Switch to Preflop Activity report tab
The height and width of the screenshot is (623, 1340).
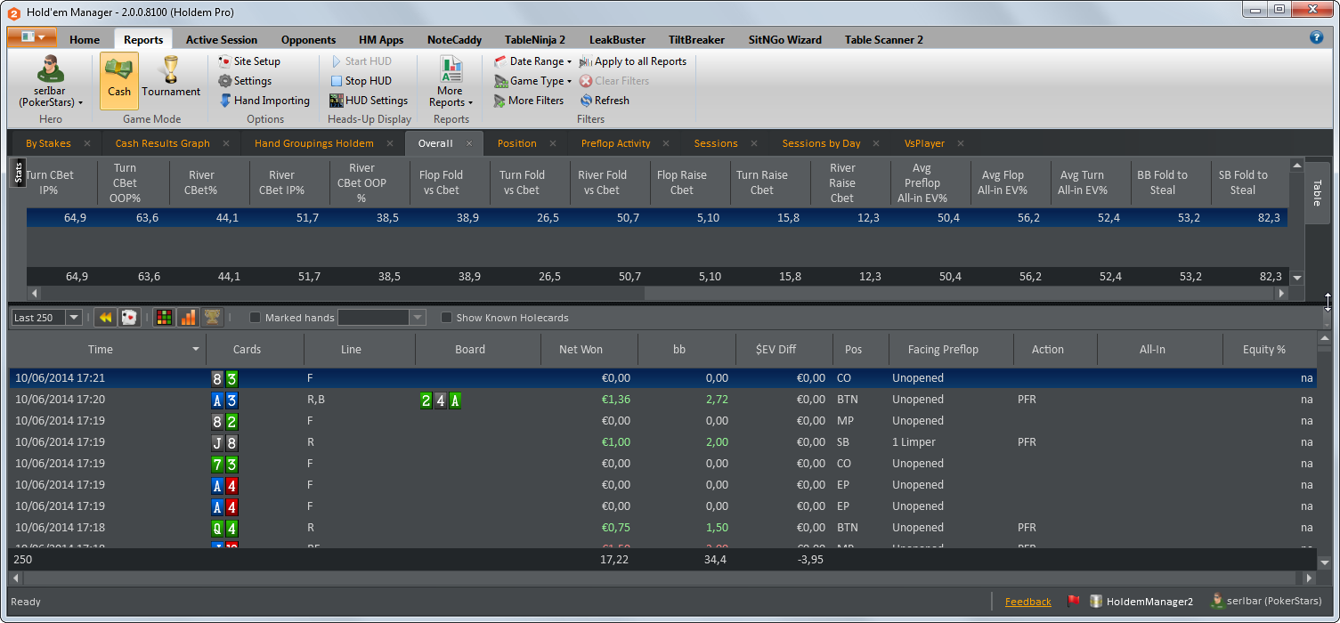coord(615,143)
